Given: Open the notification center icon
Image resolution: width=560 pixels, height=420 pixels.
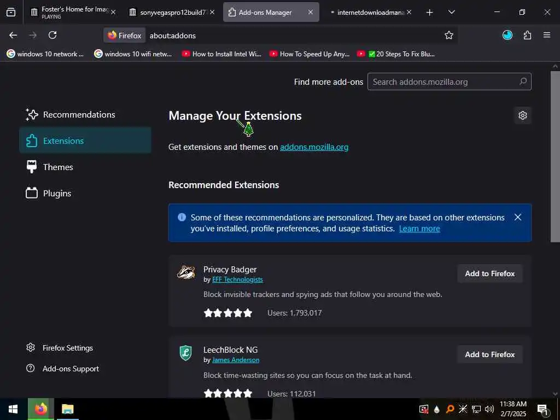Looking at the screenshot, I should point(543,409).
